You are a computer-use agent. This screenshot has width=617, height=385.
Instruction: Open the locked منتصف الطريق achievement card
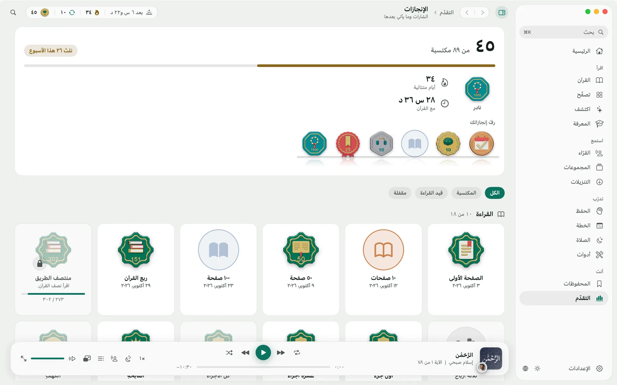coord(53,269)
